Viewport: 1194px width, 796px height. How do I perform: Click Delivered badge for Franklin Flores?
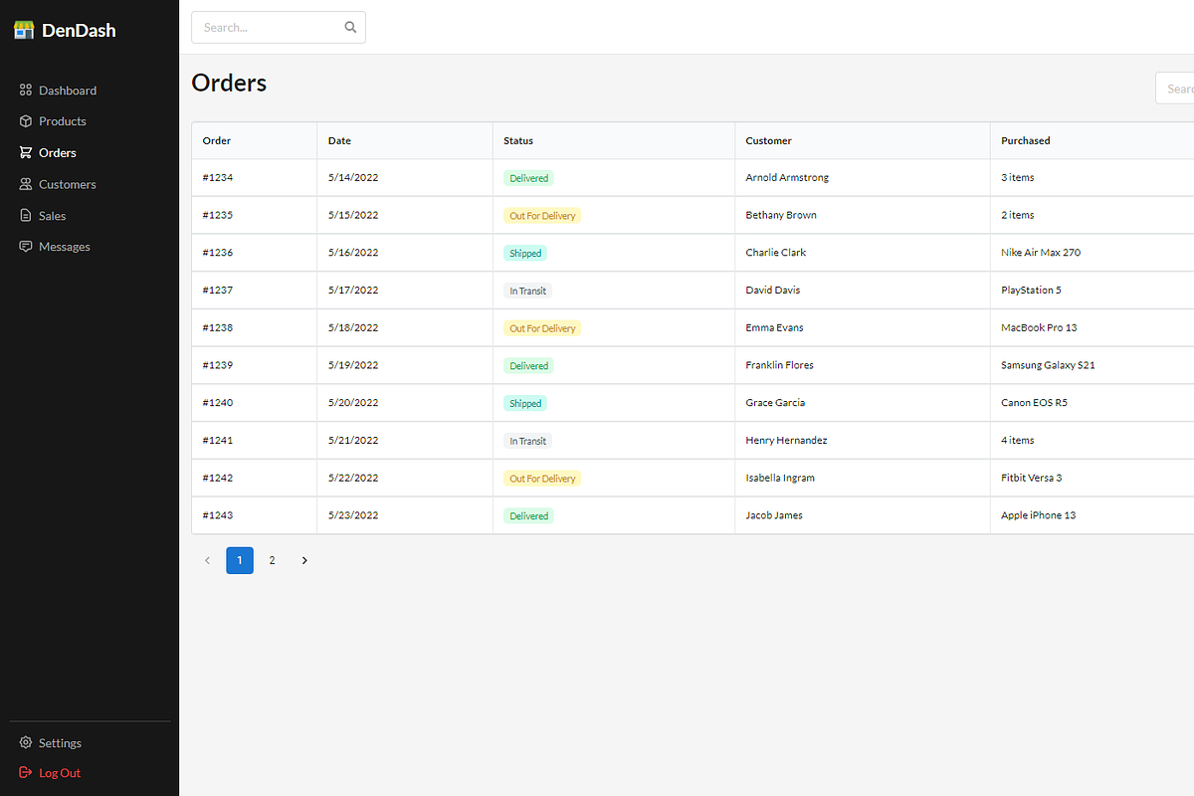[x=529, y=366]
